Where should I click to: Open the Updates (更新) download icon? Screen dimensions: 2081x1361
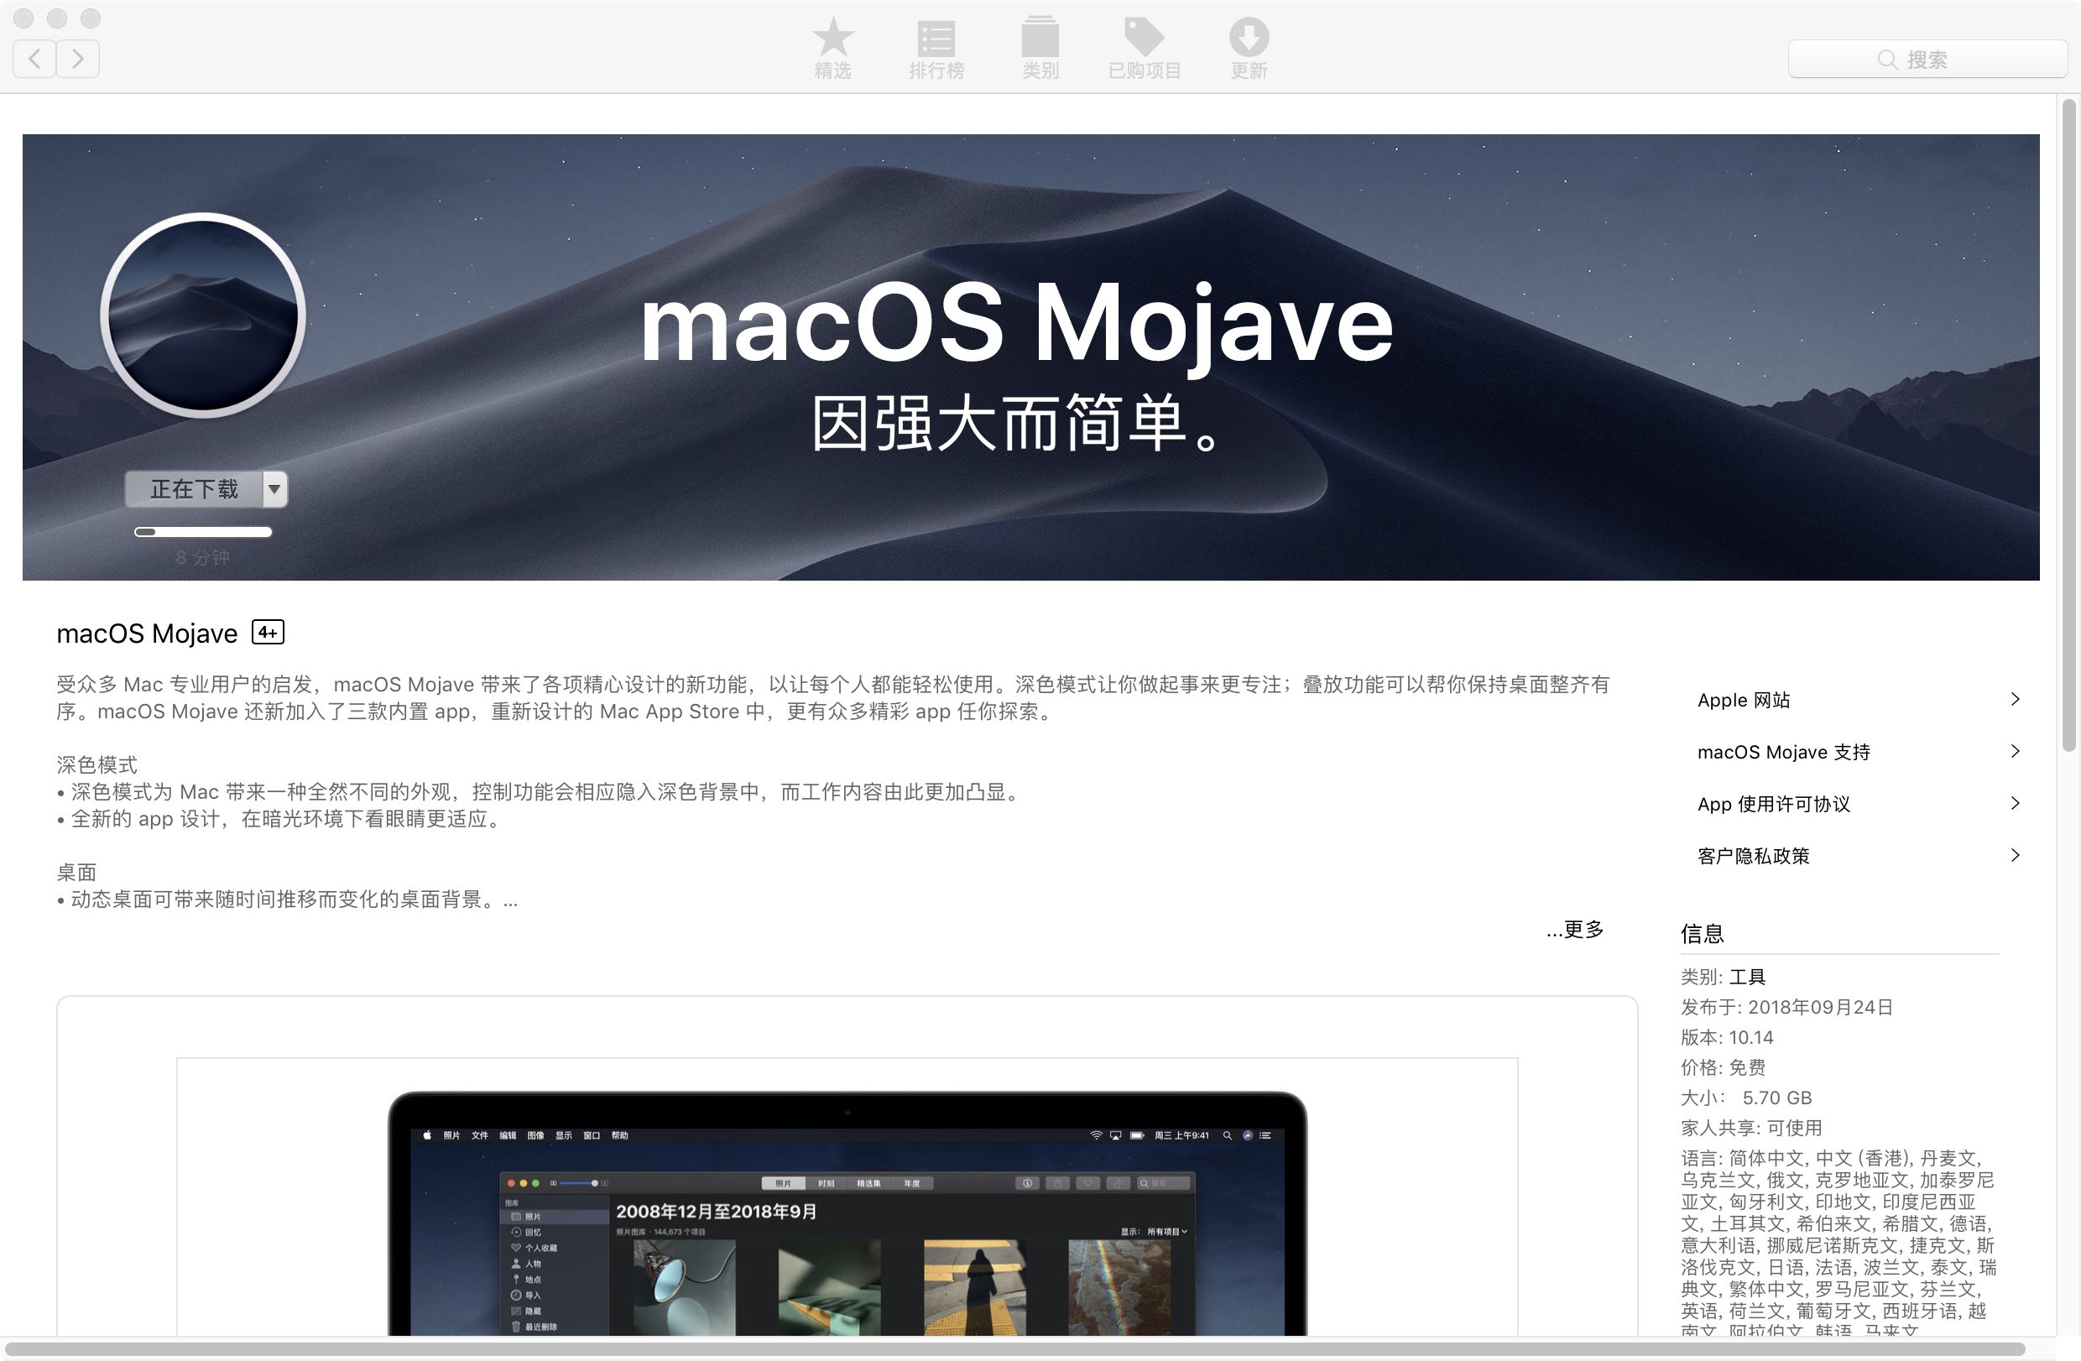(1249, 39)
